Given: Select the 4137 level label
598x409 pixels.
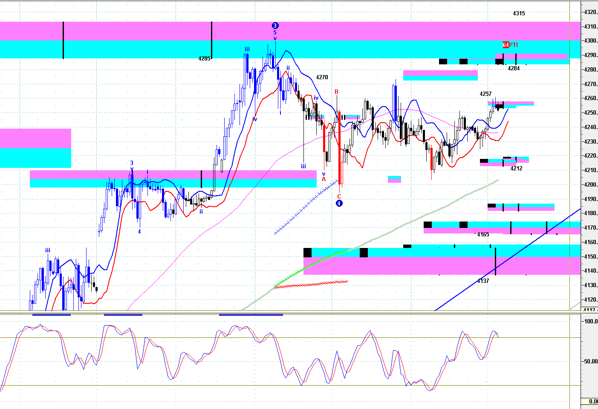Looking at the screenshot, I should pos(483,281).
